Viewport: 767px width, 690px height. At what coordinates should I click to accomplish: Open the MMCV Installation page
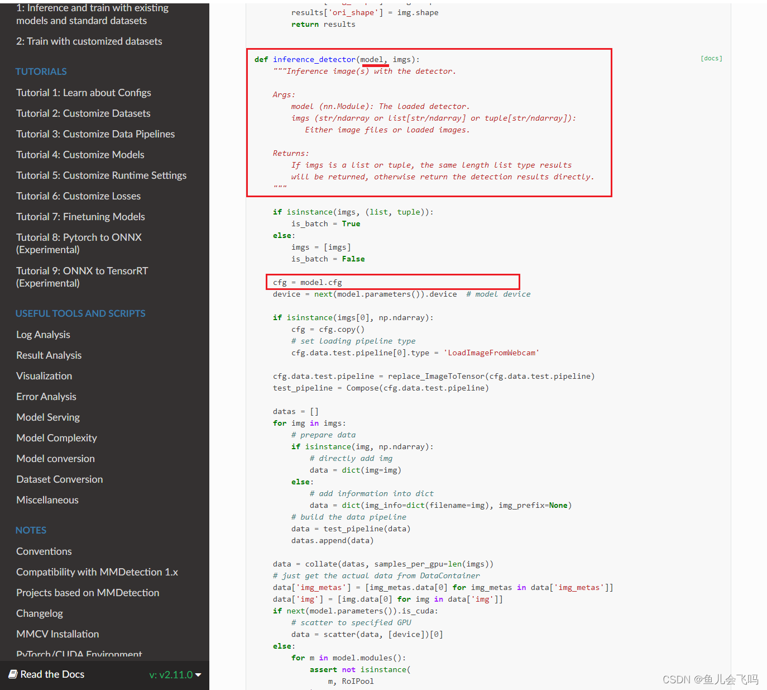(57, 634)
